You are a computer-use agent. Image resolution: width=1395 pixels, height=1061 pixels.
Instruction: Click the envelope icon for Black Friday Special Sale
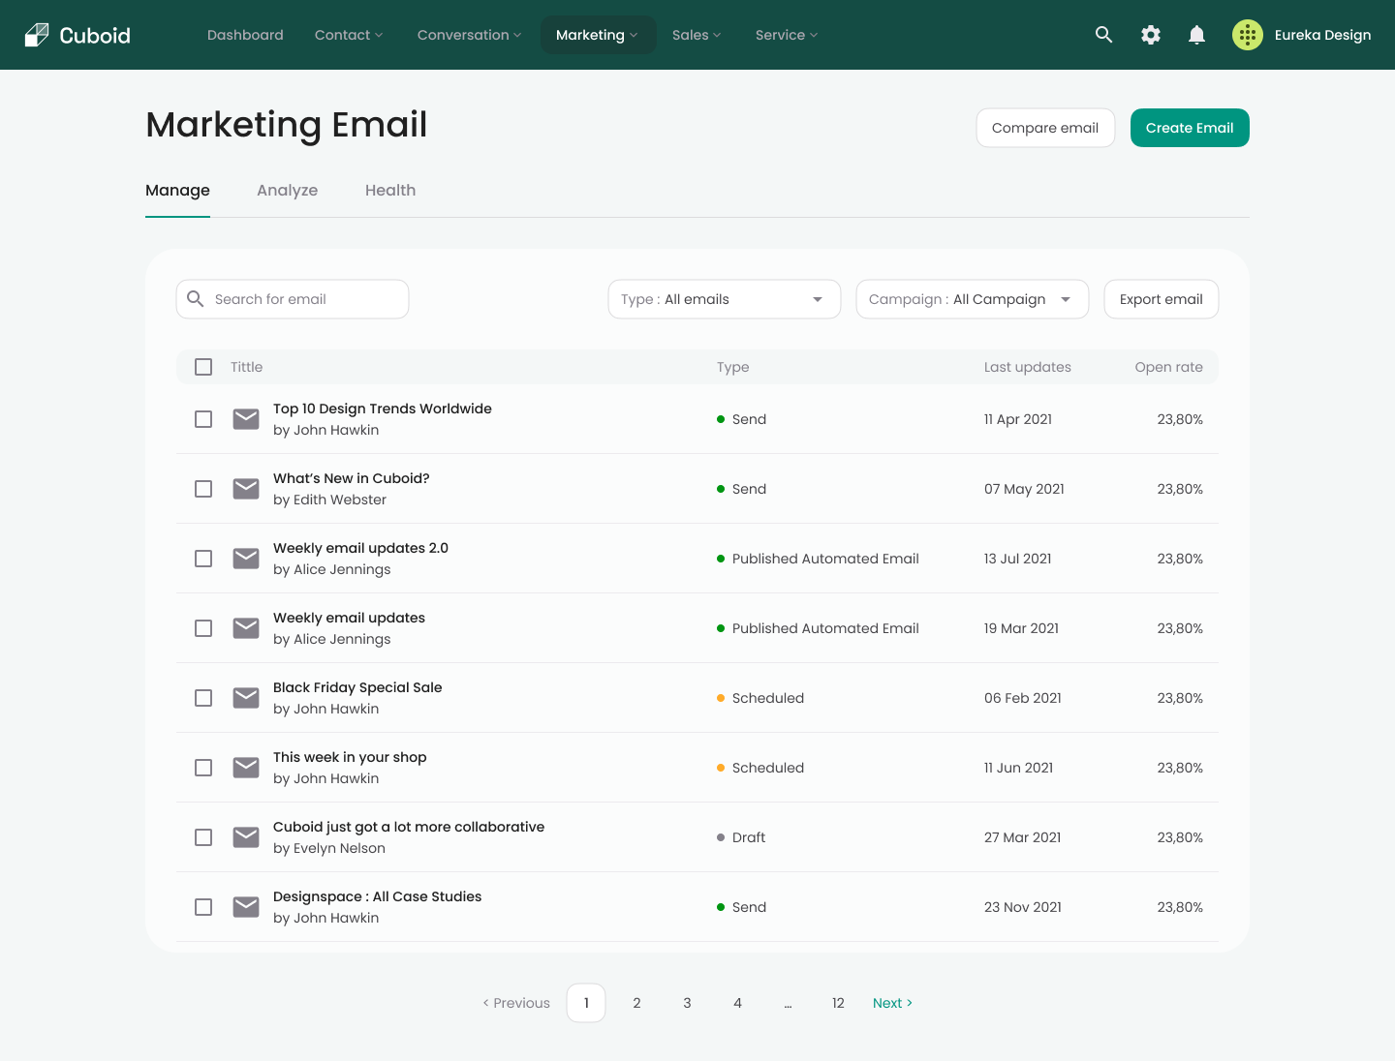pos(245,697)
